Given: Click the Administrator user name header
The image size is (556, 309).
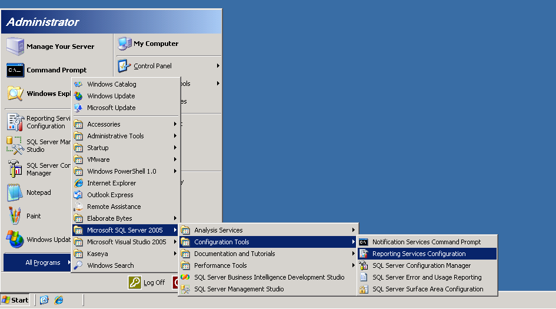Looking at the screenshot, I should click(x=42, y=22).
